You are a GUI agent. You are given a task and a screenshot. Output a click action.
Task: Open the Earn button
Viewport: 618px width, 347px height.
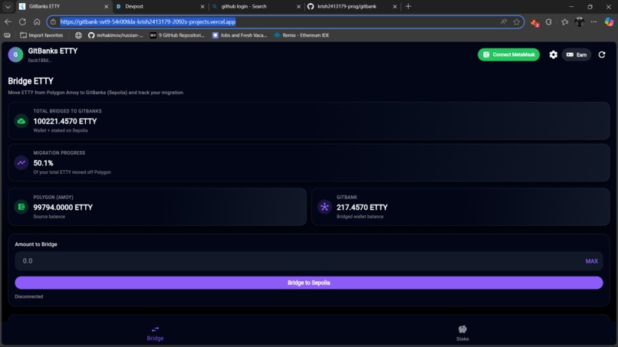pos(577,54)
